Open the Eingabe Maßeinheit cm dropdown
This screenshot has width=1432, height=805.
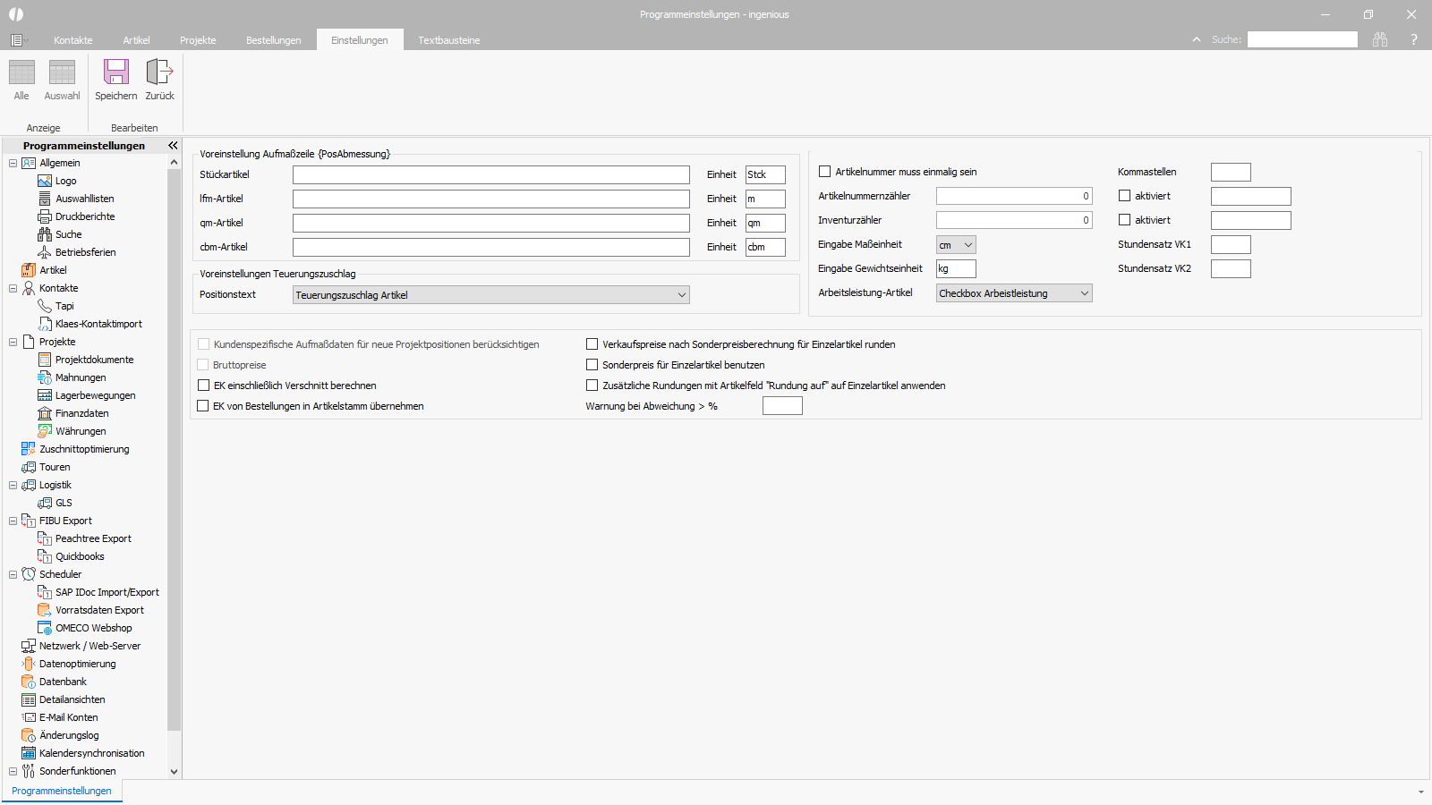[956, 244]
